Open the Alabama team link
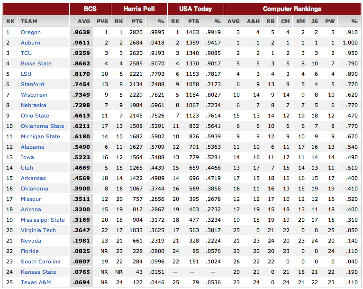 (x=32, y=147)
